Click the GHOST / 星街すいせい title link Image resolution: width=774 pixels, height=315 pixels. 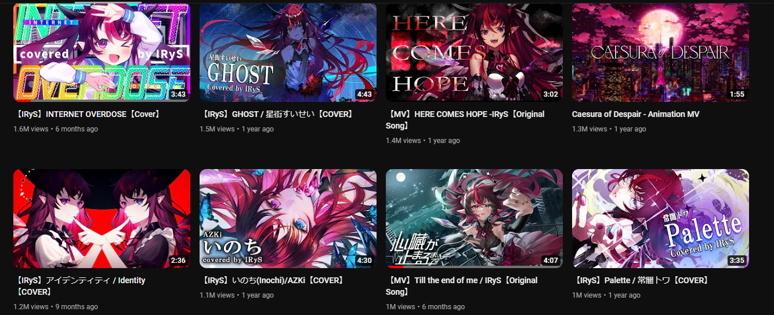277,114
